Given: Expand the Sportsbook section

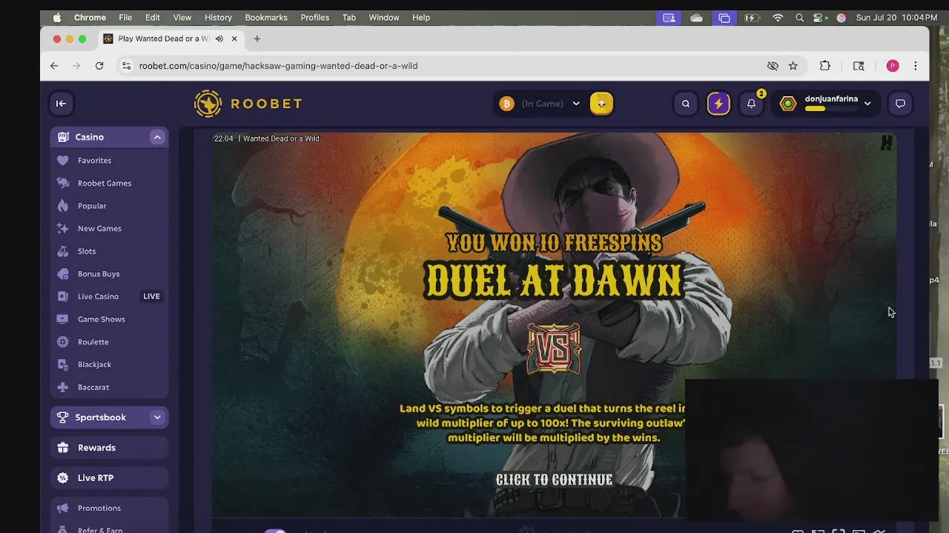Looking at the screenshot, I should (157, 418).
